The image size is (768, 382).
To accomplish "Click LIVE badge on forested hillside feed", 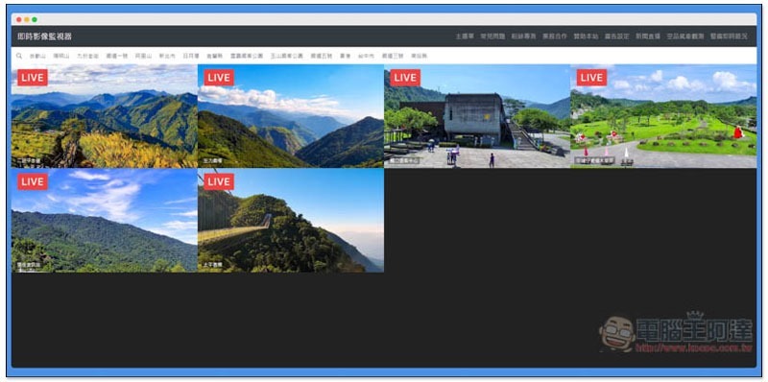I will coord(33,181).
